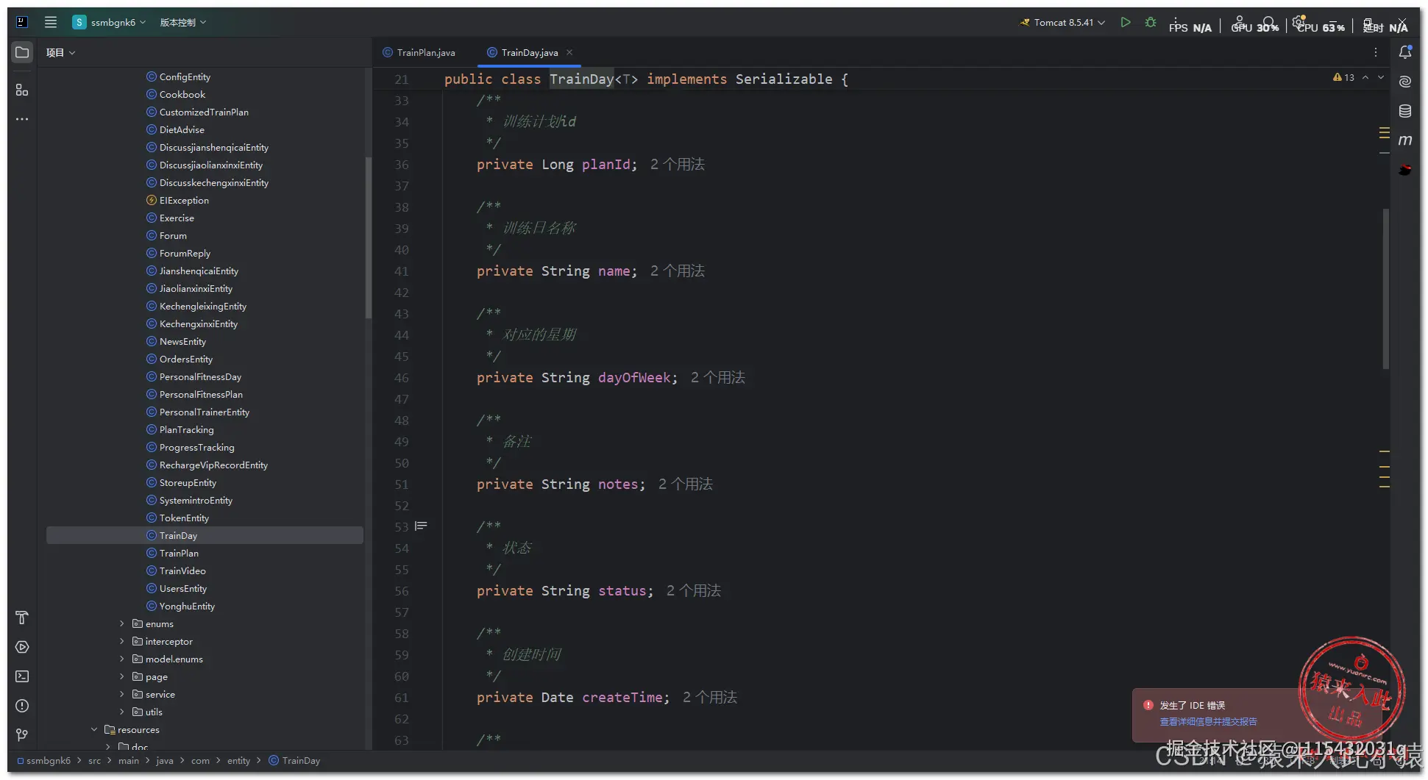Jump to next highlighted problem arrow
This screenshot has height=780, width=1428.
[1381, 77]
